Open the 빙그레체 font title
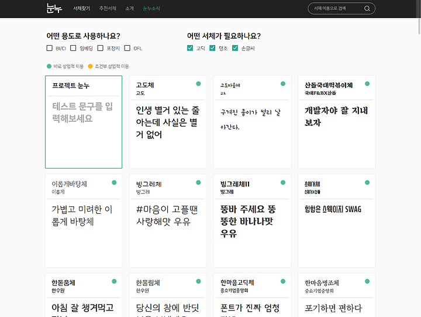 click(149, 184)
